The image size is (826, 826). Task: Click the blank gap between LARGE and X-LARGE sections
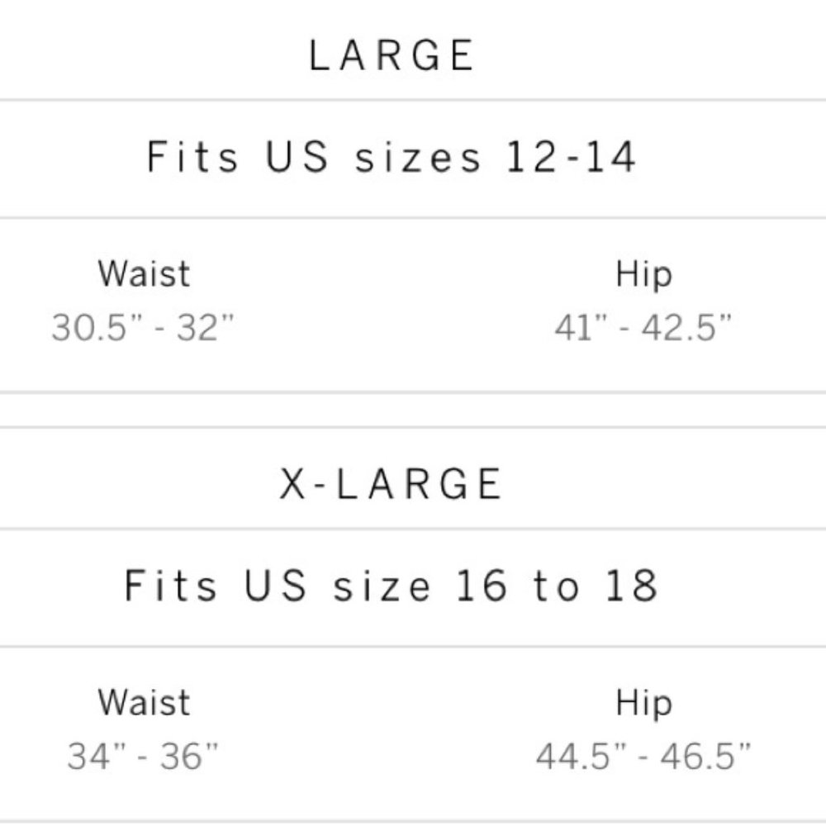(413, 410)
